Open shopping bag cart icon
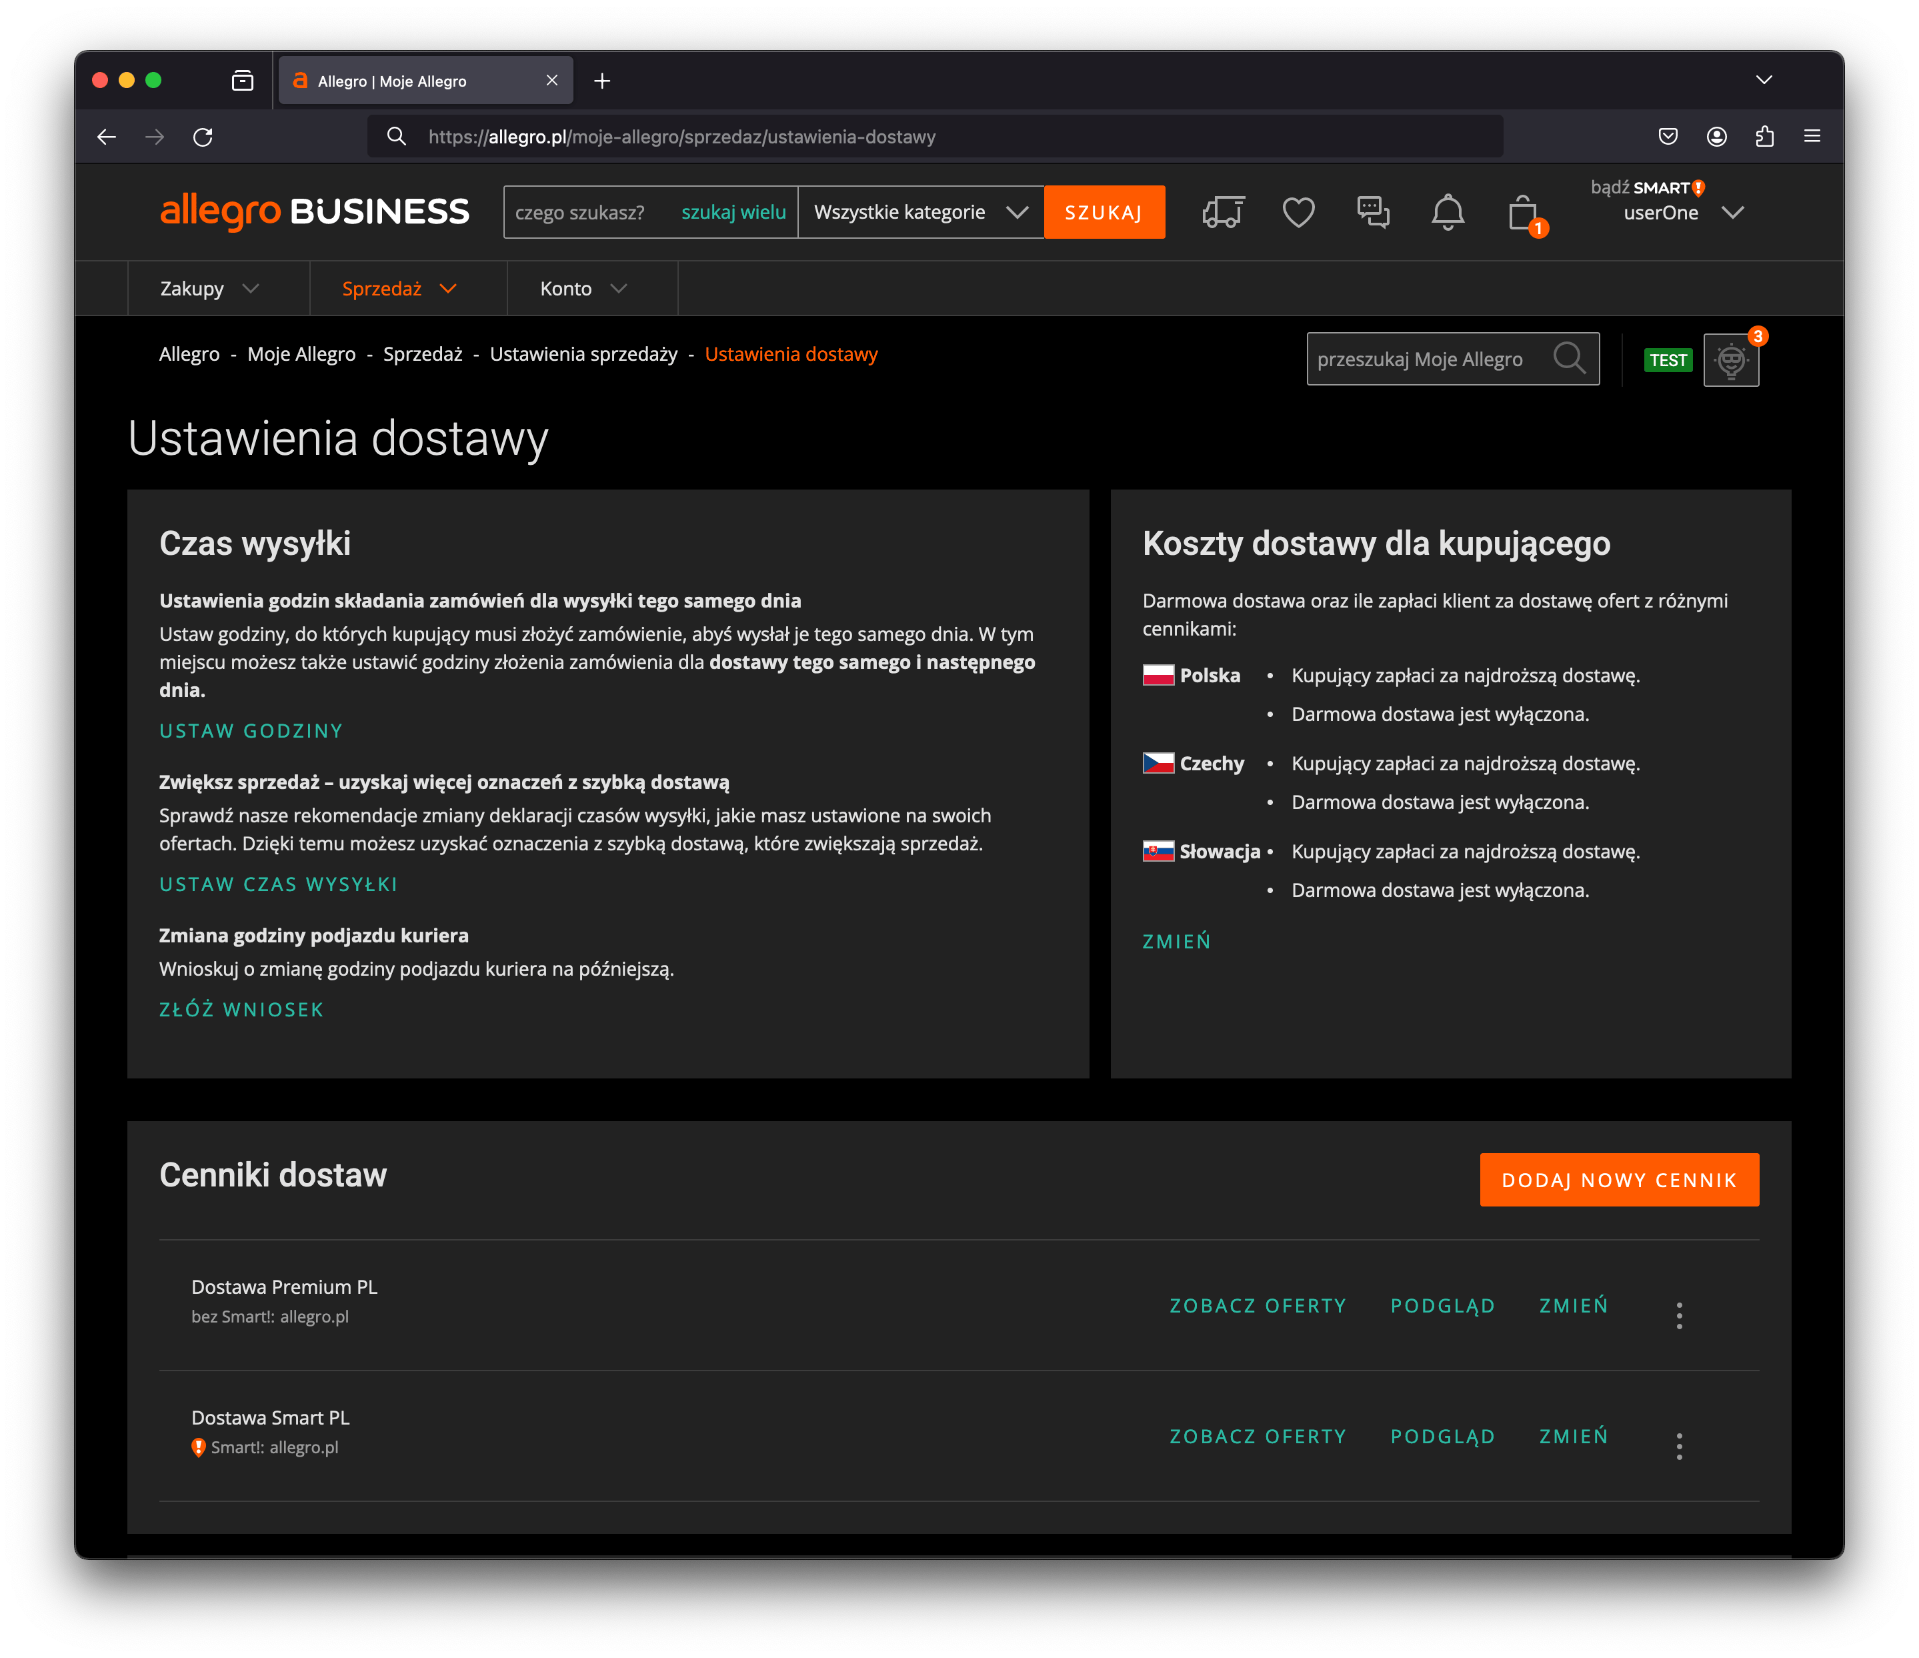The width and height of the screenshot is (1919, 1658). point(1523,214)
